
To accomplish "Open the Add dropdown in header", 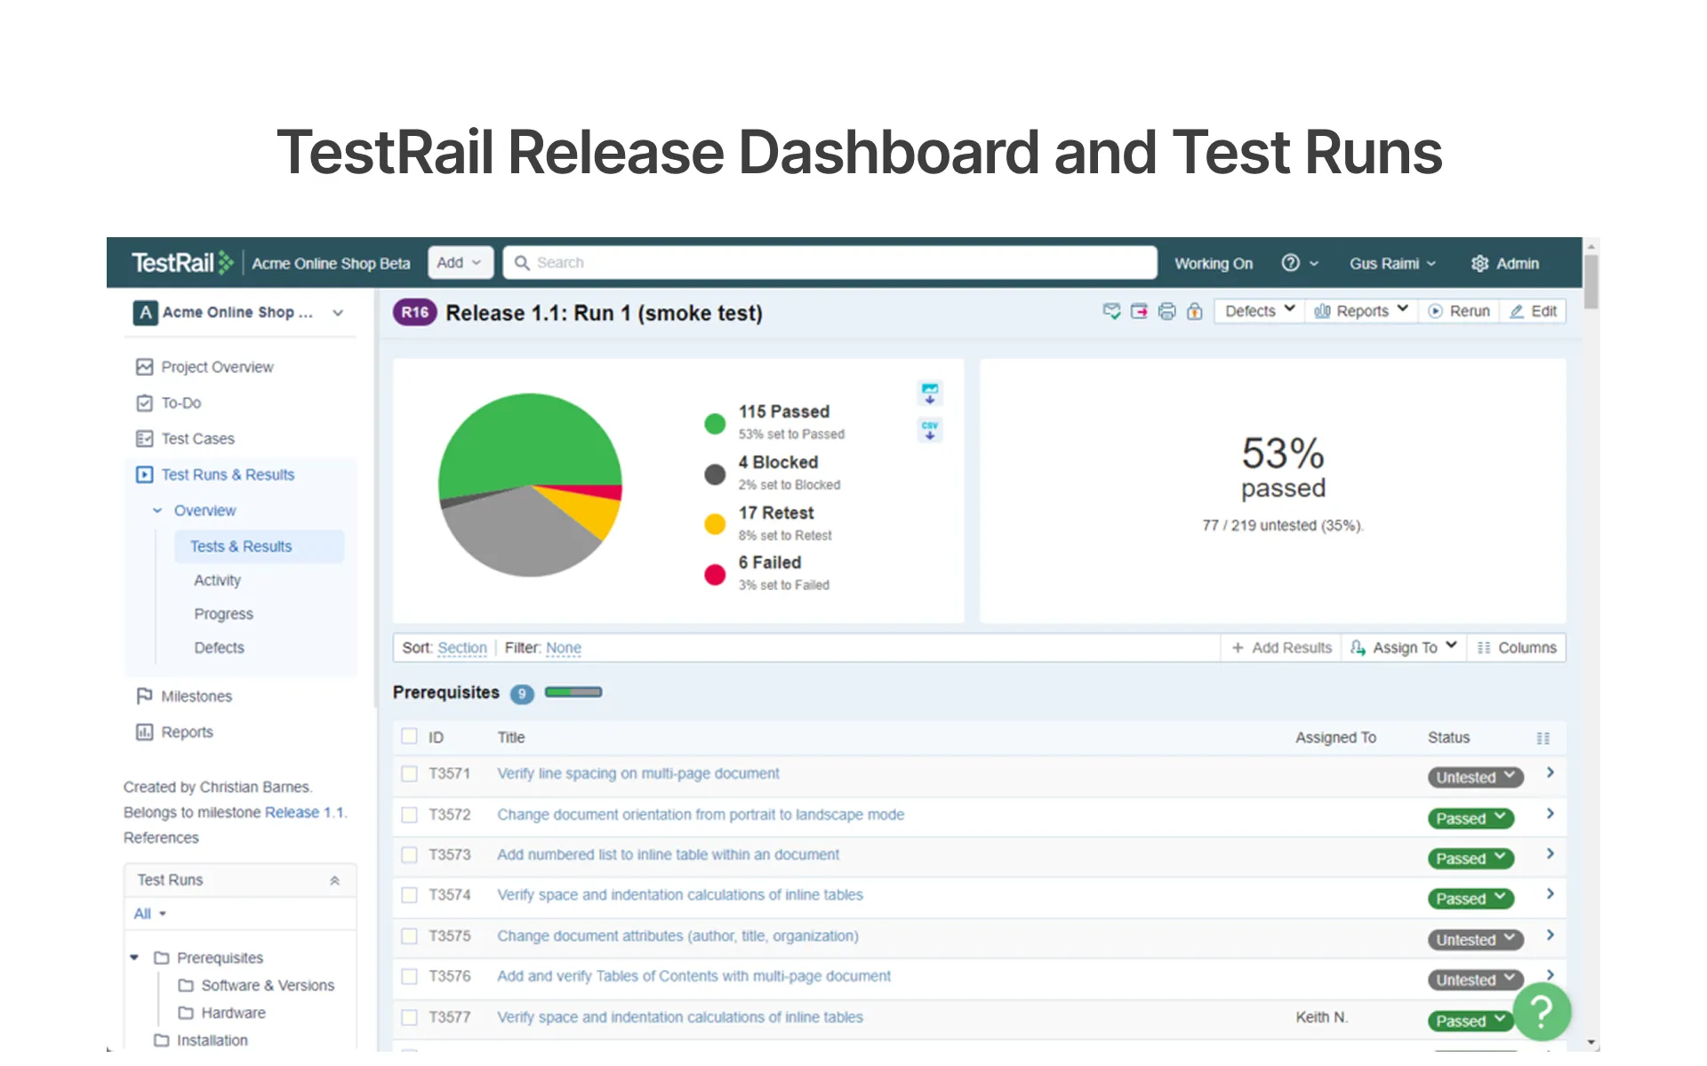I will [460, 263].
